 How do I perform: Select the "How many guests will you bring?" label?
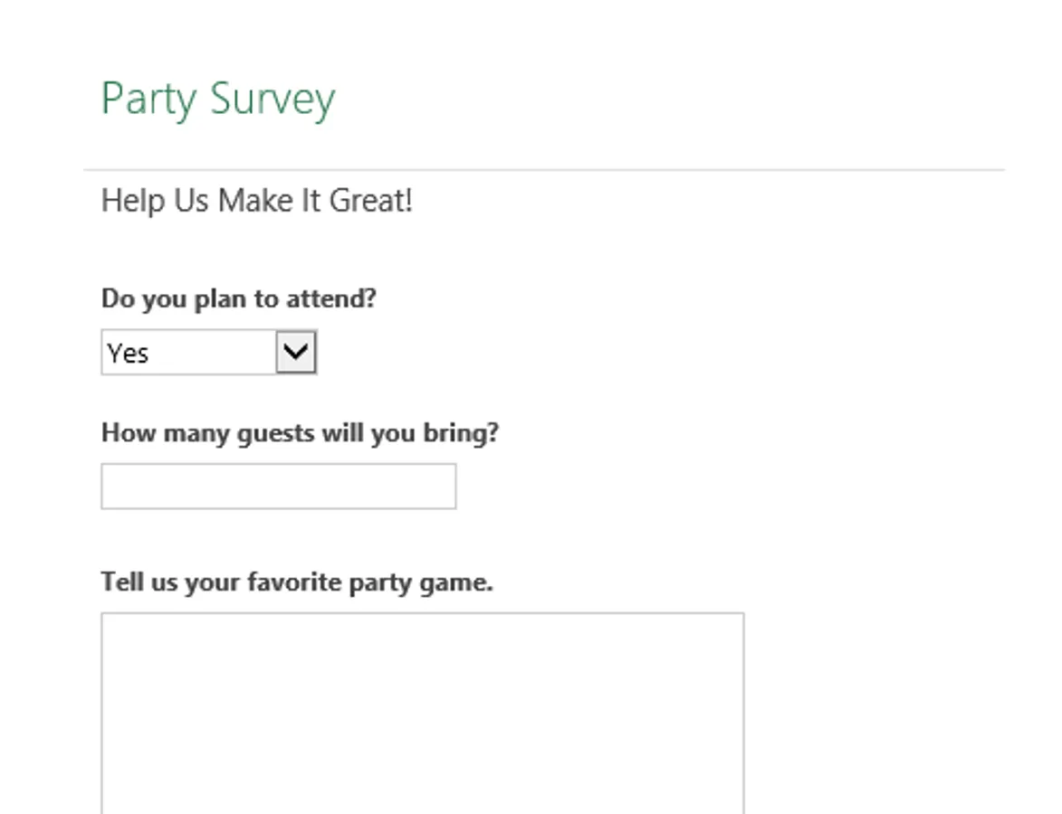pyautogui.click(x=300, y=433)
